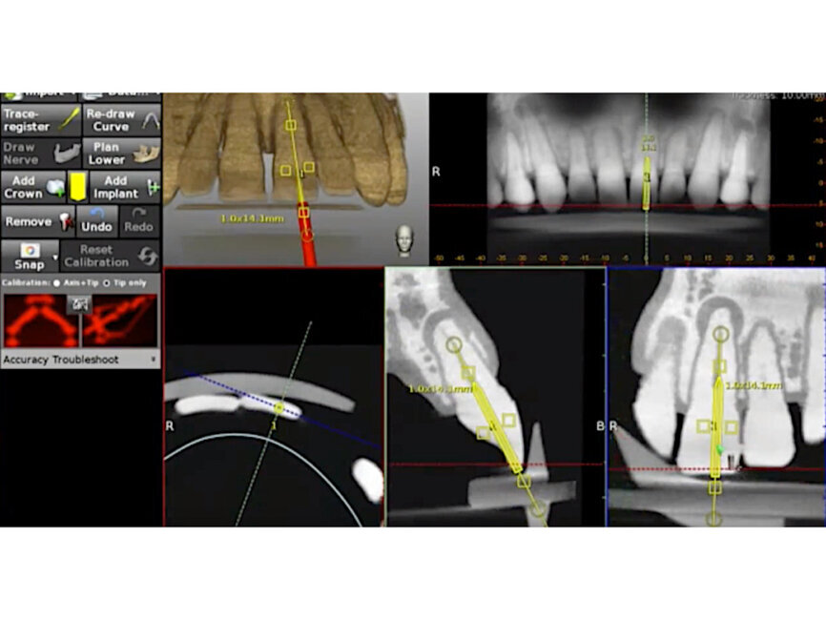The image size is (826, 619).
Task: Select the Axis+Tip calibration radio button
Action: pyautogui.click(x=54, y=282)
